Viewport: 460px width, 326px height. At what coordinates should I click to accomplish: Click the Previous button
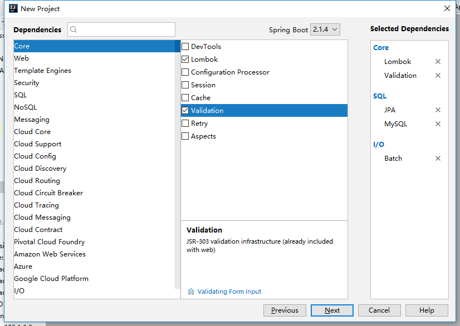tap(285, 310)
